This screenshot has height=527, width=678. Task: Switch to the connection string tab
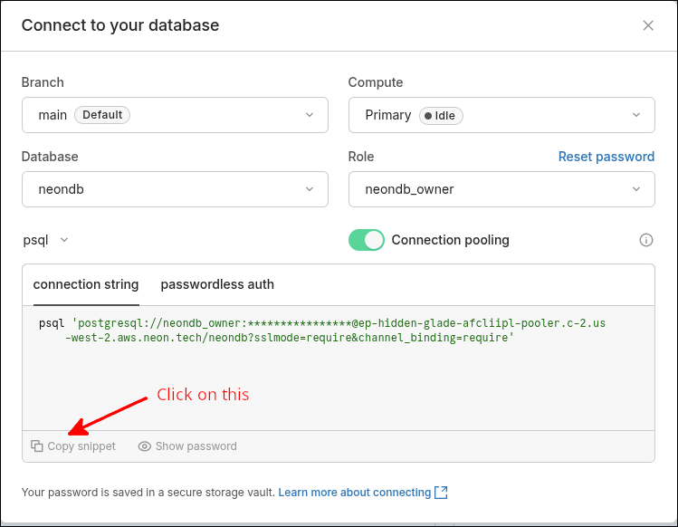click(86, 284)
